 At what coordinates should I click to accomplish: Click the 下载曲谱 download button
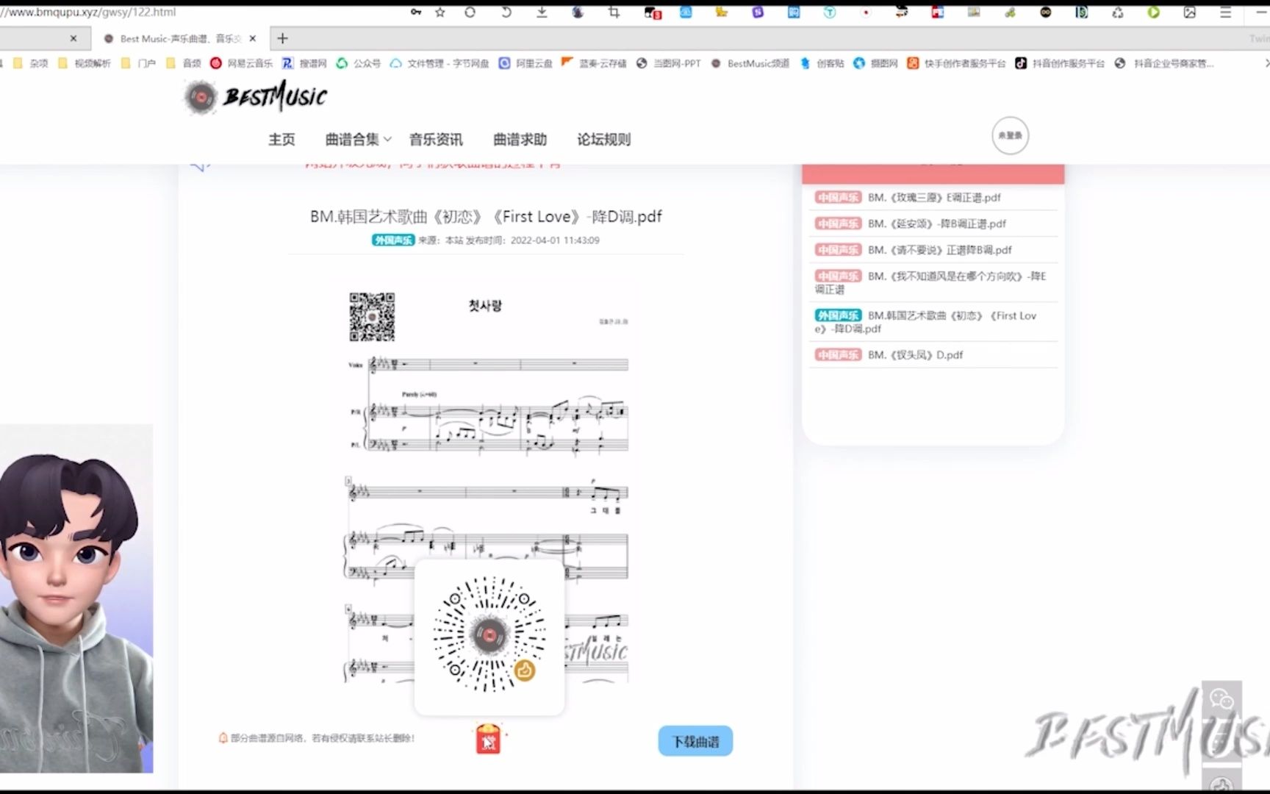coord(695,742)
